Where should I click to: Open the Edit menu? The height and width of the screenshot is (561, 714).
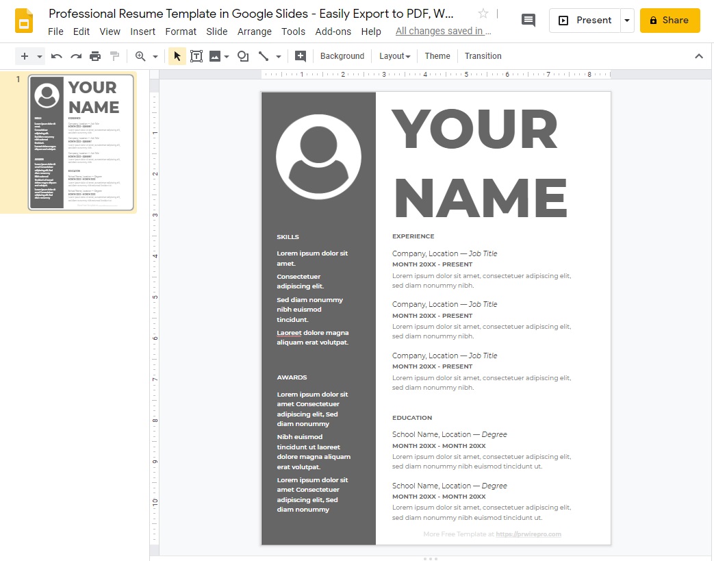pos(81,32)
